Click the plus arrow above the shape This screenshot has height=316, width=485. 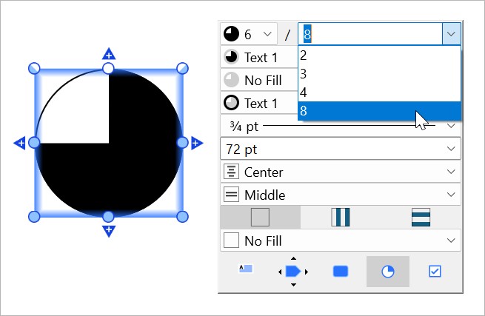[109, 54]
